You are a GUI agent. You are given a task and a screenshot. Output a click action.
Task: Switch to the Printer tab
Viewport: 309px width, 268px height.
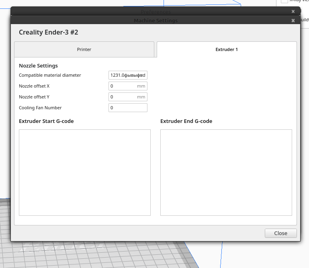[84, 49]
